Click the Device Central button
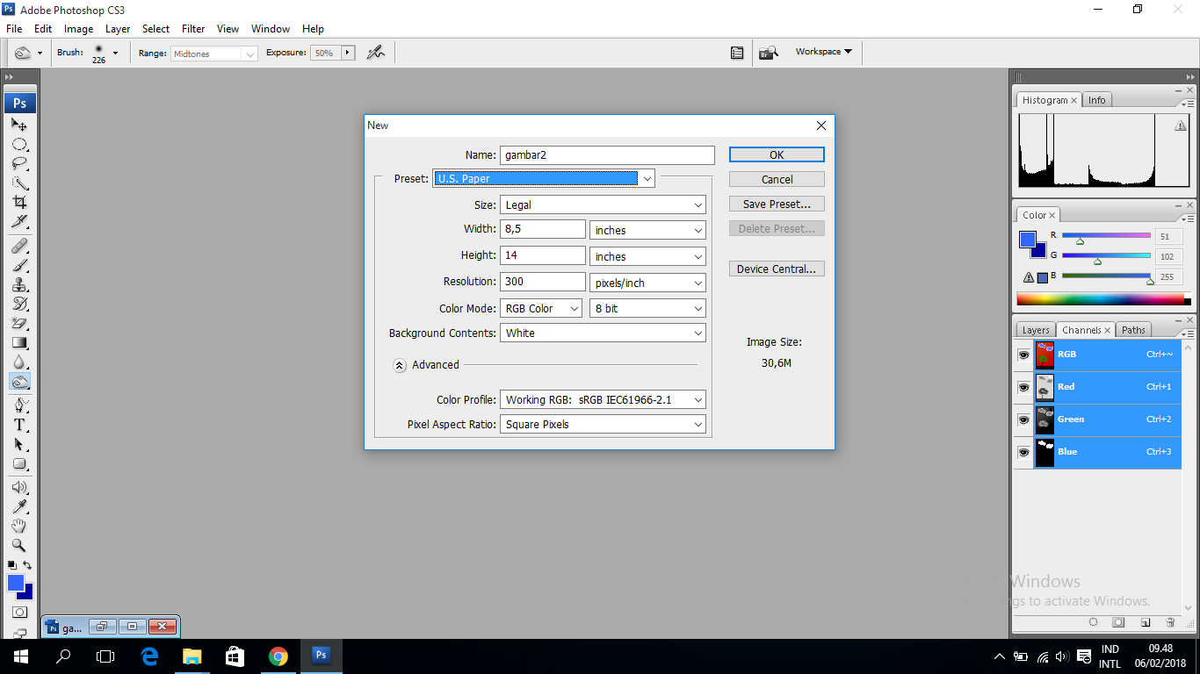This screenshot has width=1200, height=674. [x=776, y=269]
